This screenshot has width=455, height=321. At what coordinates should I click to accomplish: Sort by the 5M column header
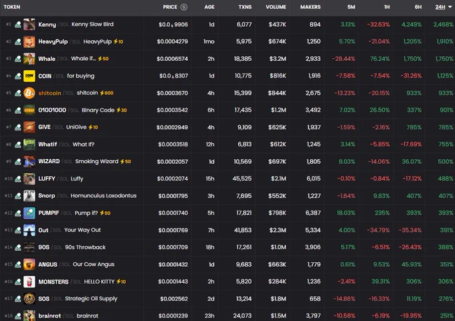pos(351,7)
